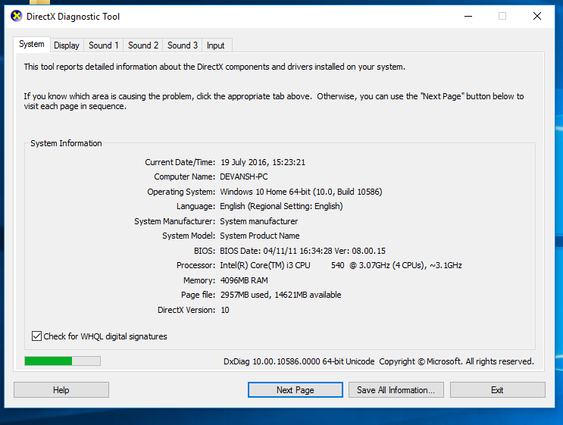Screen dimensions: 563x425
Task: Click the BIOS Date value line
Action: click(x=302, y=251)
